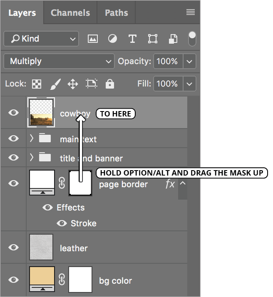
Task: Filter layers by adjustment layer icon
Action: (x=112, y=39)
